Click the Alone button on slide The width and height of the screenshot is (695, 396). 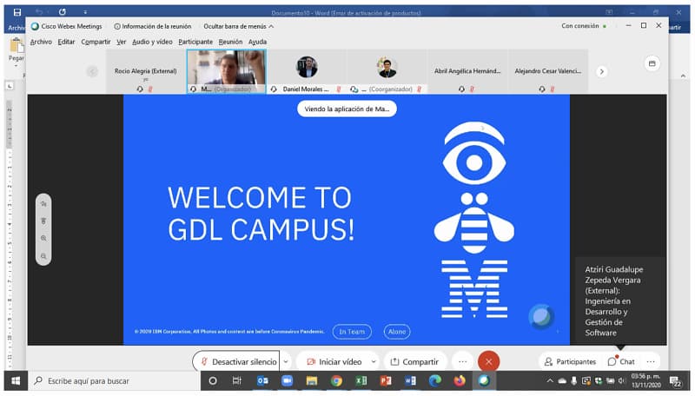397,332
